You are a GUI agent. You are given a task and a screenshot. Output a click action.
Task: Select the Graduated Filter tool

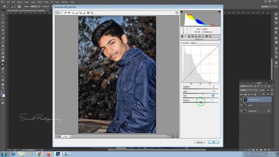88,13
